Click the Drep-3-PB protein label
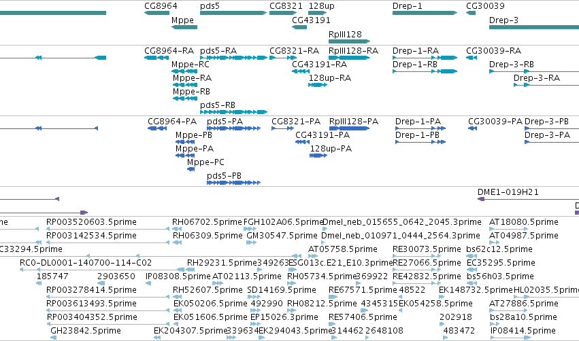579x341 pixels. pyautogui.click(x=546, y=122)
